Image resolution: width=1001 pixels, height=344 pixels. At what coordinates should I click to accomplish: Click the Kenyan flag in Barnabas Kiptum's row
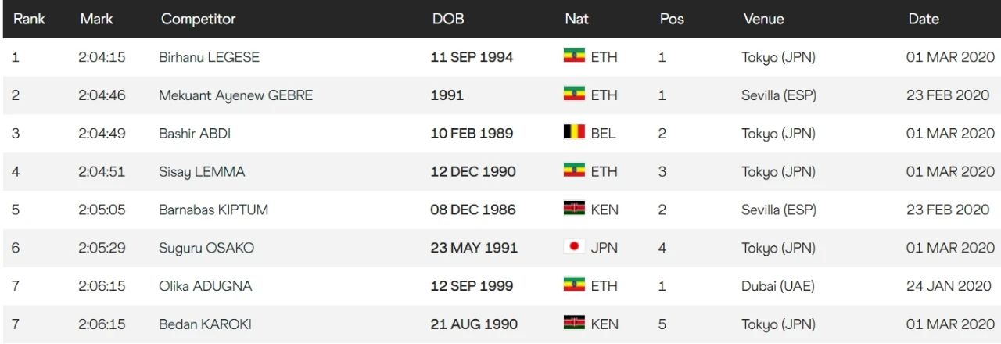(574, 209)
